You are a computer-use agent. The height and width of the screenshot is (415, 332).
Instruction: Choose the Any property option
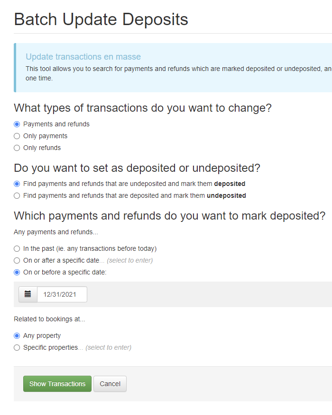[x=17, y=336]
